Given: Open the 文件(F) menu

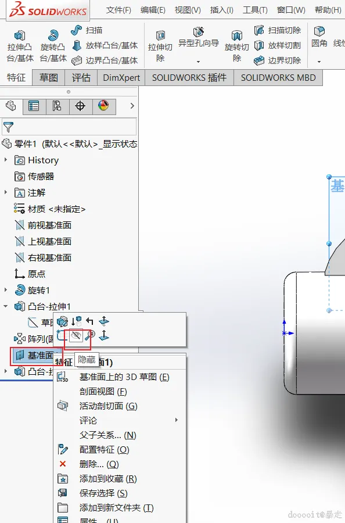Looking at the screenshot, I should [118, 10].
